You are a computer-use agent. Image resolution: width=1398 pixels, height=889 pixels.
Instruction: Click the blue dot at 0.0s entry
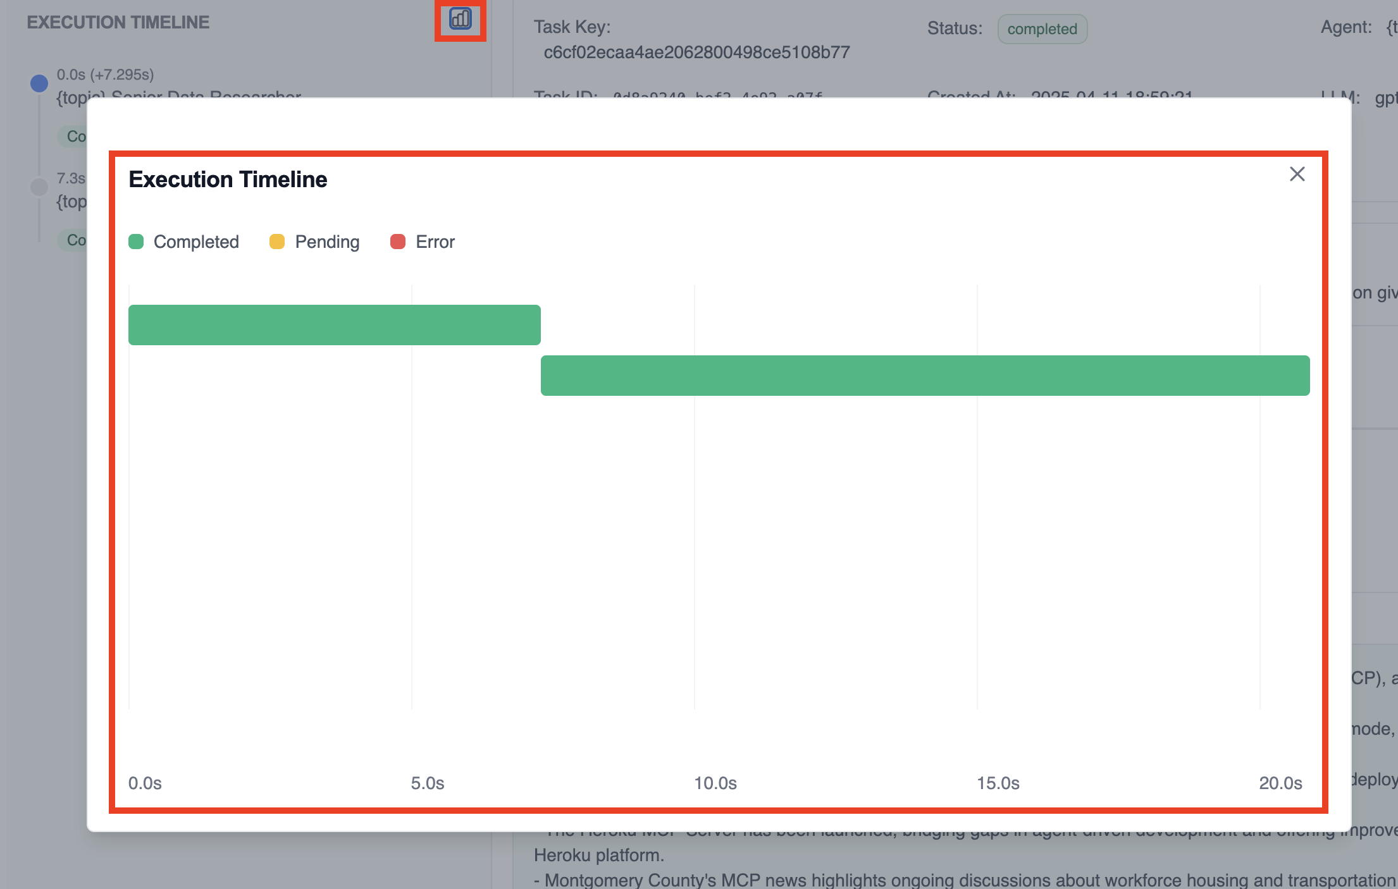coord(39,83)
